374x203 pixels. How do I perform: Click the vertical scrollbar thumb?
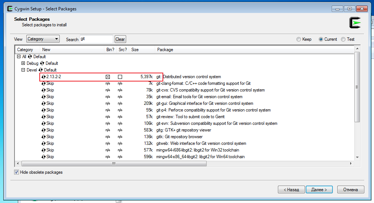point(357,87)
